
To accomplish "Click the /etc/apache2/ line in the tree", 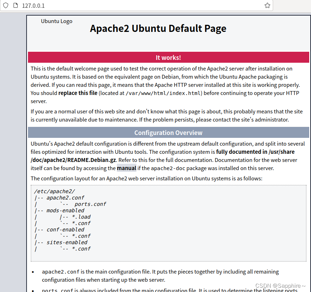I will click(55, 191).
